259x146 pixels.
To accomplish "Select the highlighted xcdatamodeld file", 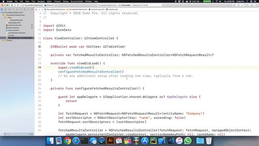I will 17,38.
